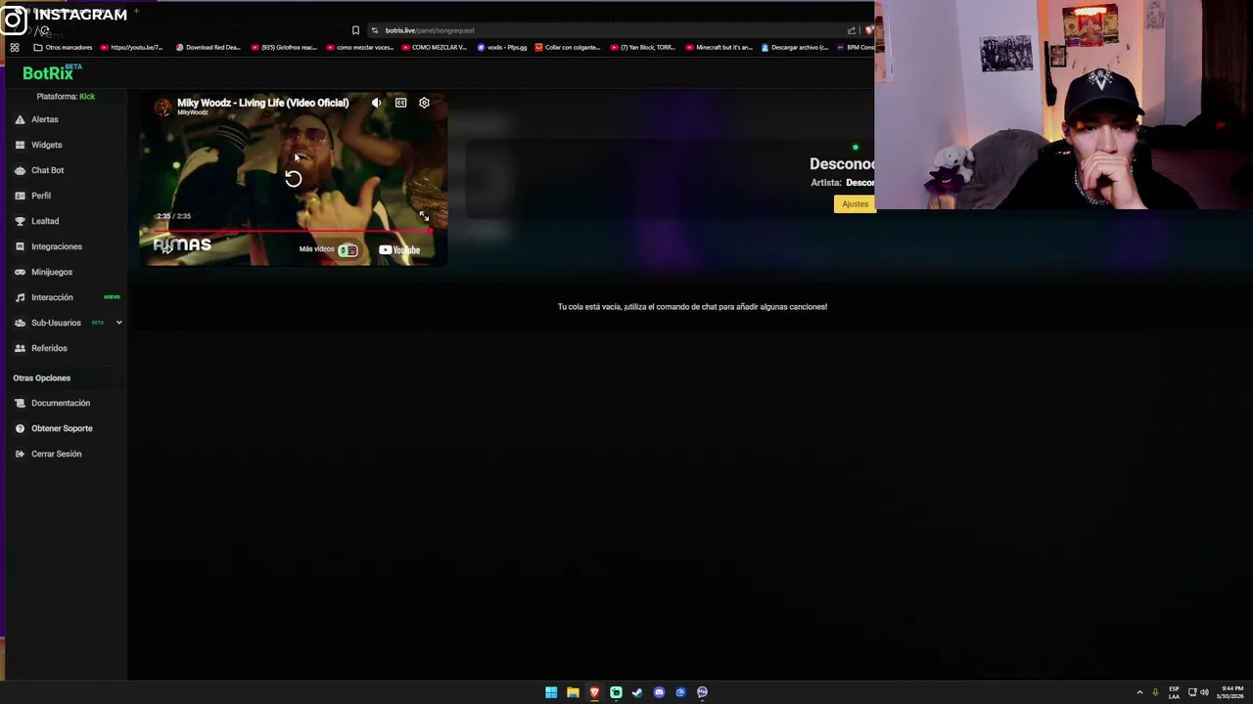Click the Cerrar Sesión logout icon
This screenshot has width=1253, height=704.
pyautogui.click(x=20, y=454)
